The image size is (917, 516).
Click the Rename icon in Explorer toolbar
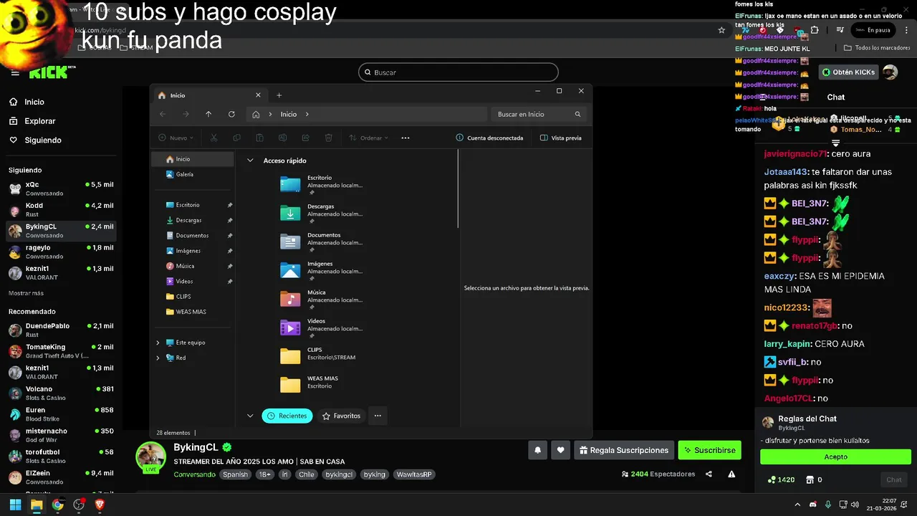pos(282,138)
